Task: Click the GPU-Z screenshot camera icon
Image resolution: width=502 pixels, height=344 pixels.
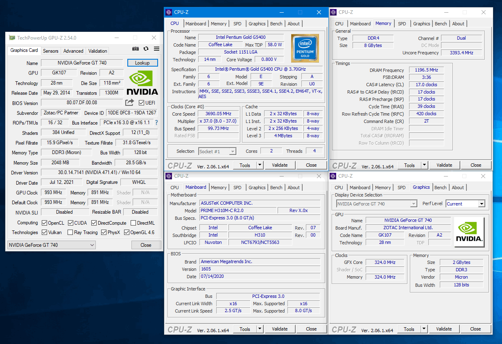Action: [136, 49]
